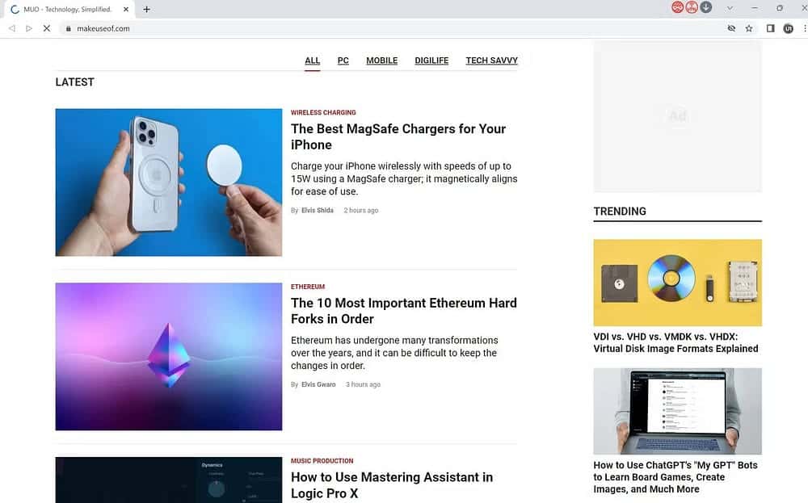Switch to the MOBILE category tab
The width and height of the screenshot is (808, 503).
point(382,61)
